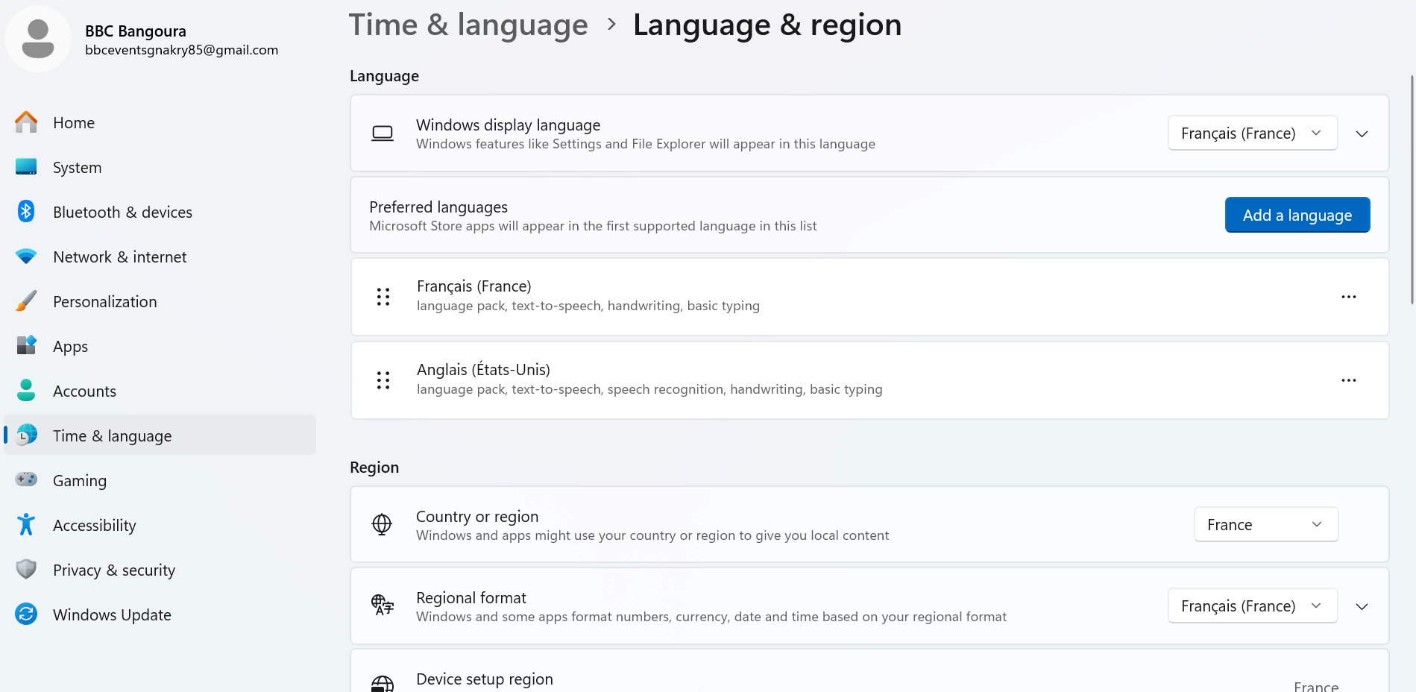
Task: Click the Network wifi icon
Action: click(26, 257)
